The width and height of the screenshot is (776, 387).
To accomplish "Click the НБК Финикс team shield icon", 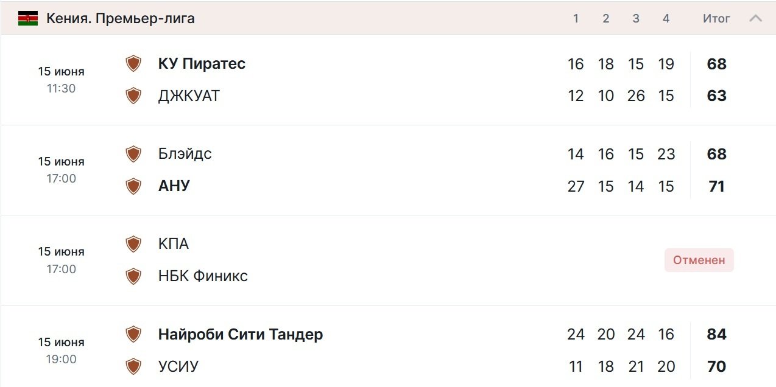I will [x=133, y=276].
